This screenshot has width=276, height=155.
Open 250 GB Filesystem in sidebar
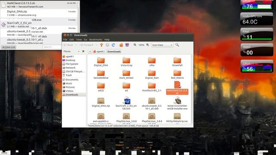tap(74, 71)
